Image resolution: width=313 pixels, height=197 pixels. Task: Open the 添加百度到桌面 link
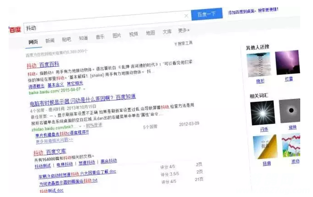tap(253, 11)
